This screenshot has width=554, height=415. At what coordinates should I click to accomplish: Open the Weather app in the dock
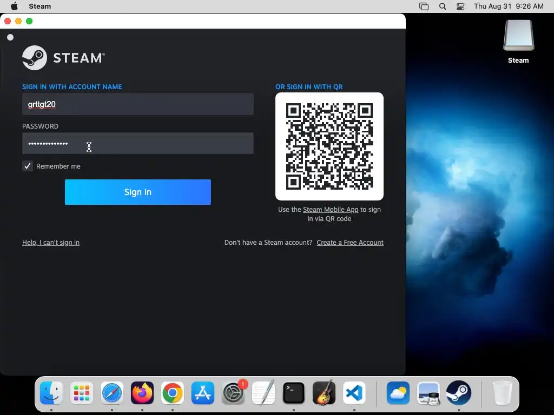point(398,393)
